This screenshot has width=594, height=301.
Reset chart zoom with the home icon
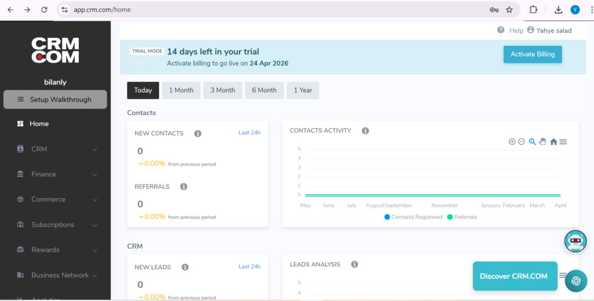point(553,142)
